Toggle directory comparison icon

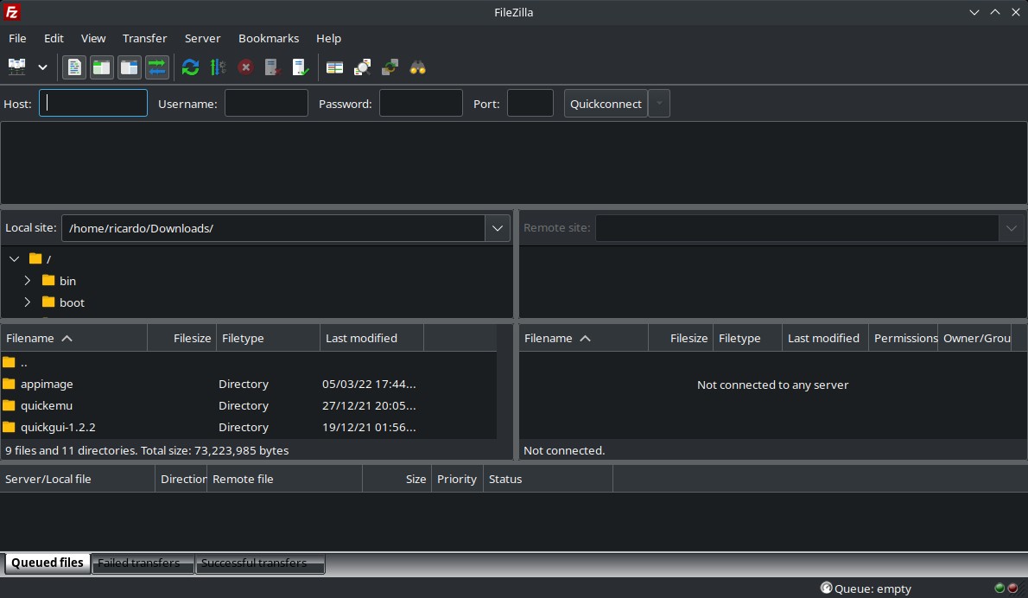click(362, 67)
